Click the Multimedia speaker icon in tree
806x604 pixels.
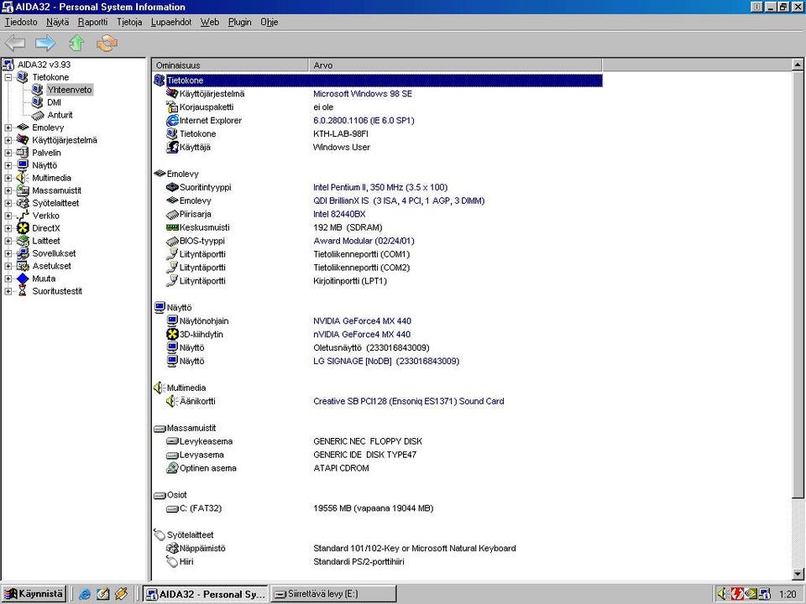click(23, 178)
